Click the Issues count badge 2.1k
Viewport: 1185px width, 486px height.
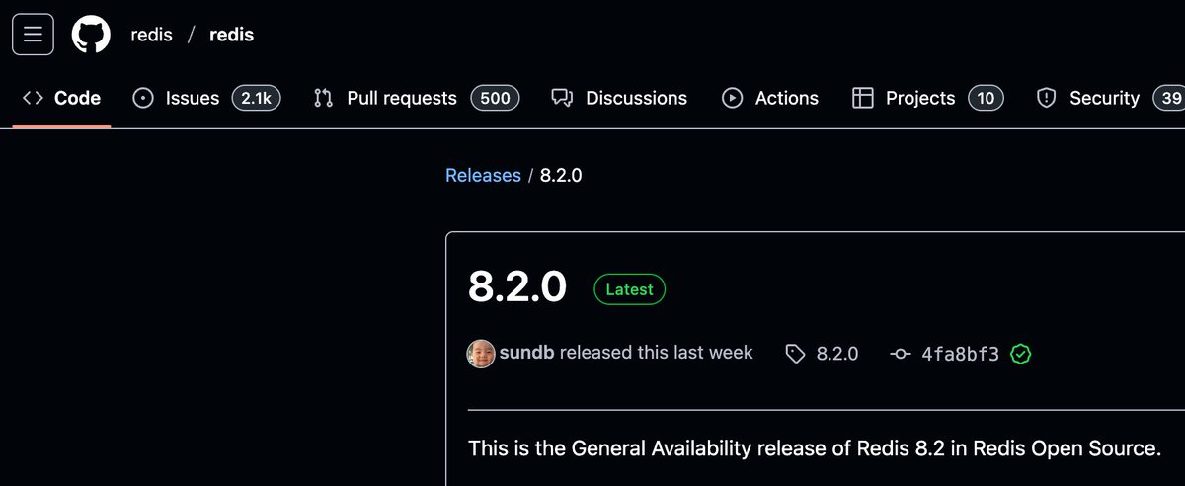[257, 98]
